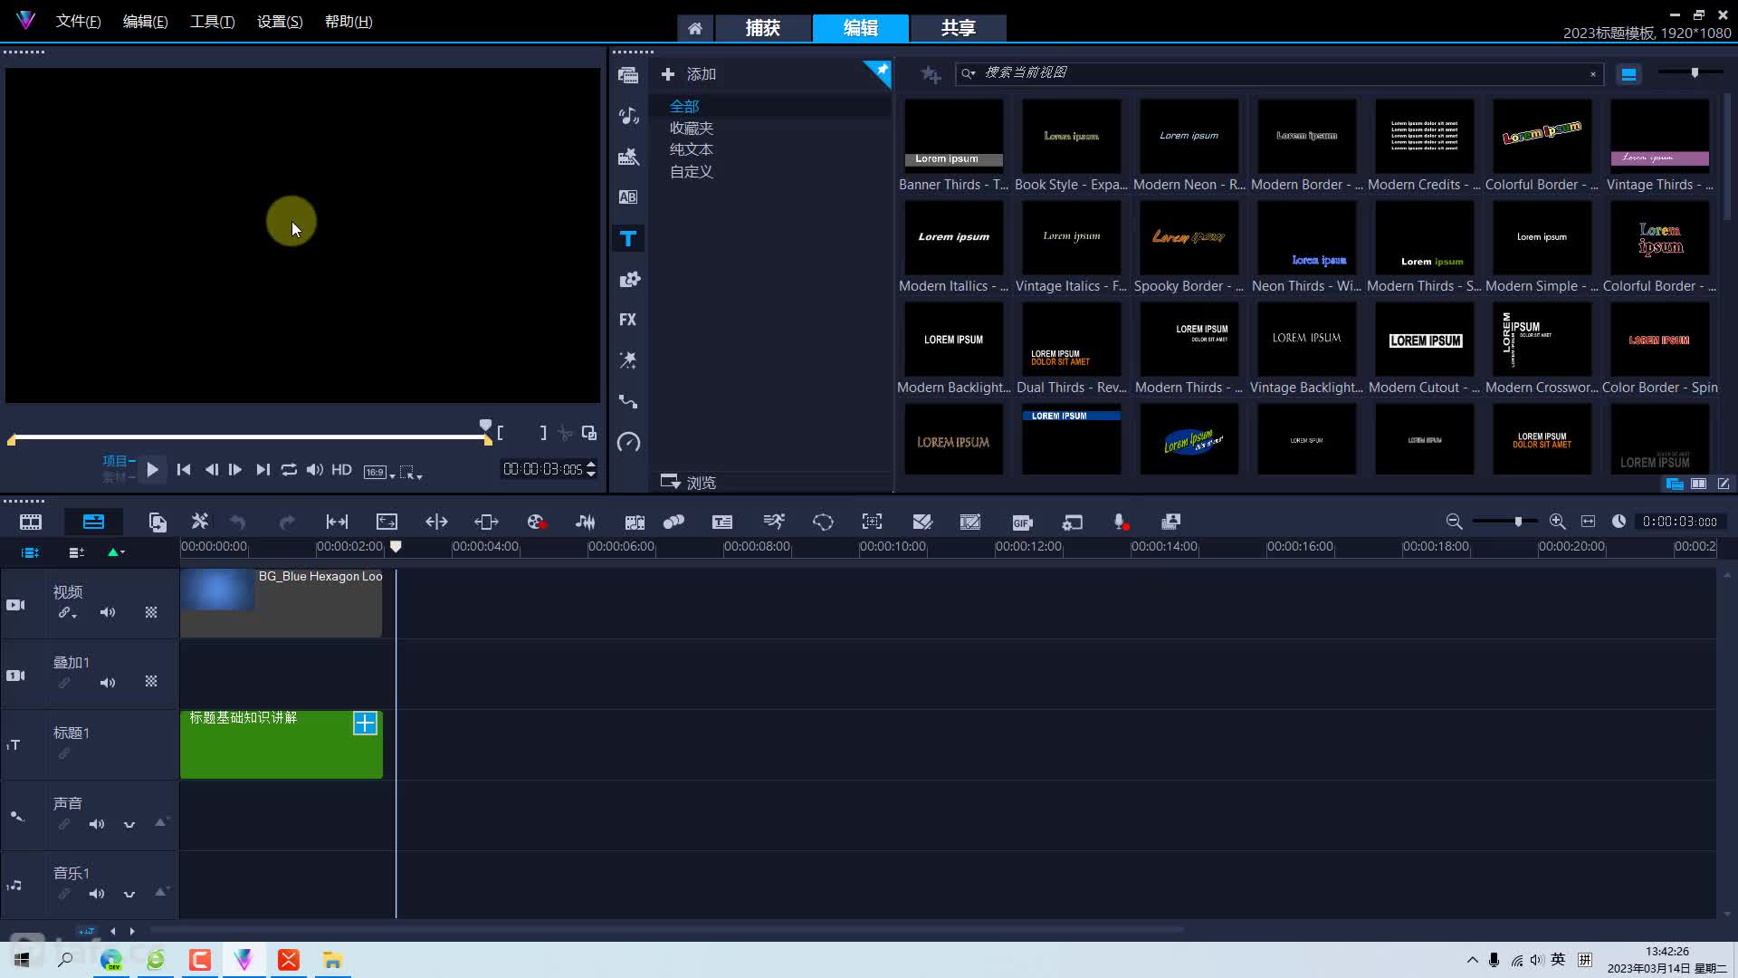Open the Transition (AB) library icon

pyautogui.click(x=627, y=197)
